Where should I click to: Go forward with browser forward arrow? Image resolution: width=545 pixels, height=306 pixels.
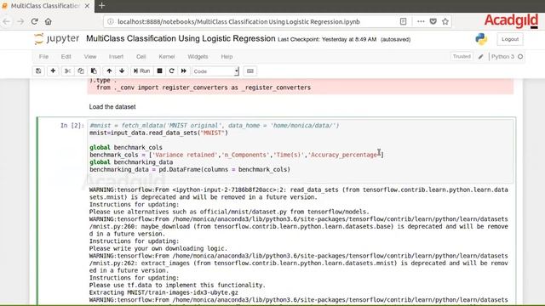(20, 21)
